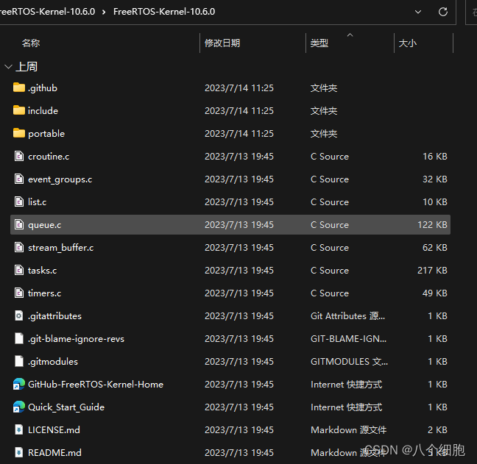Select the README.md file name

54,452
